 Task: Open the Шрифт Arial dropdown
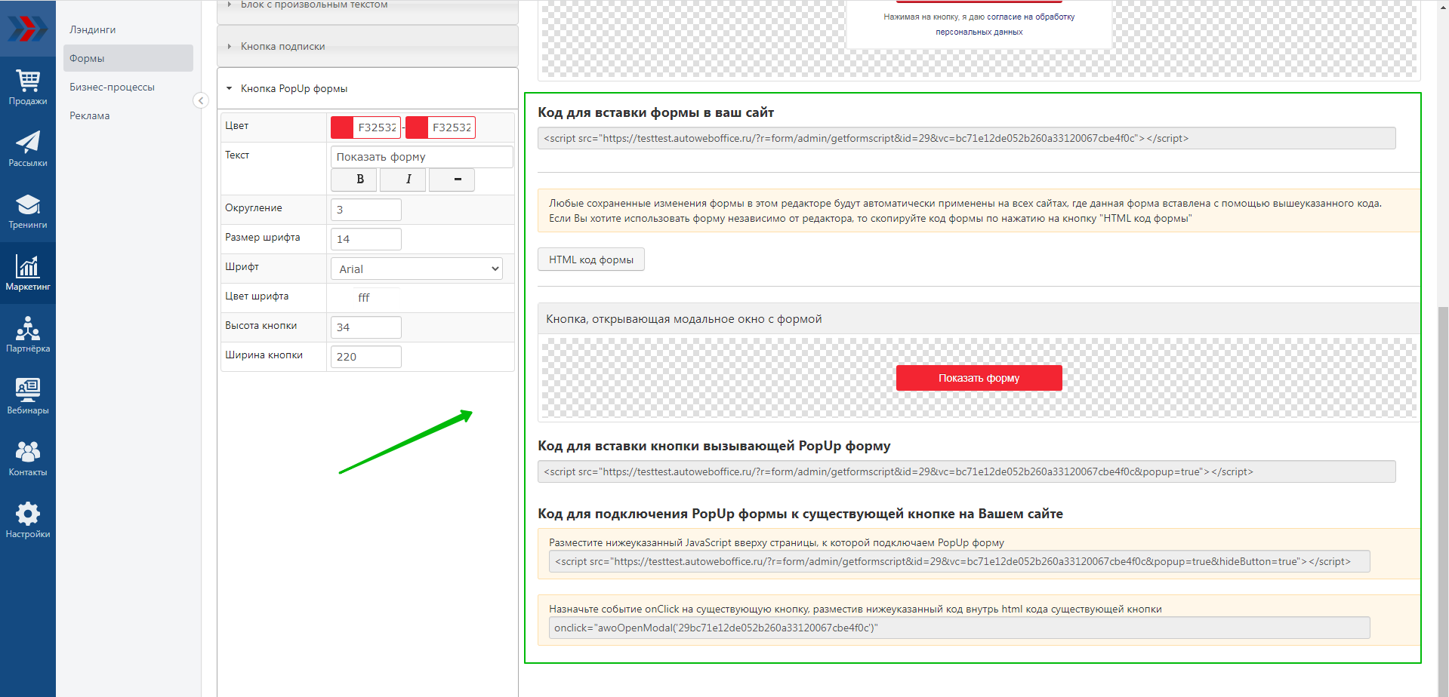coord(417,269)
